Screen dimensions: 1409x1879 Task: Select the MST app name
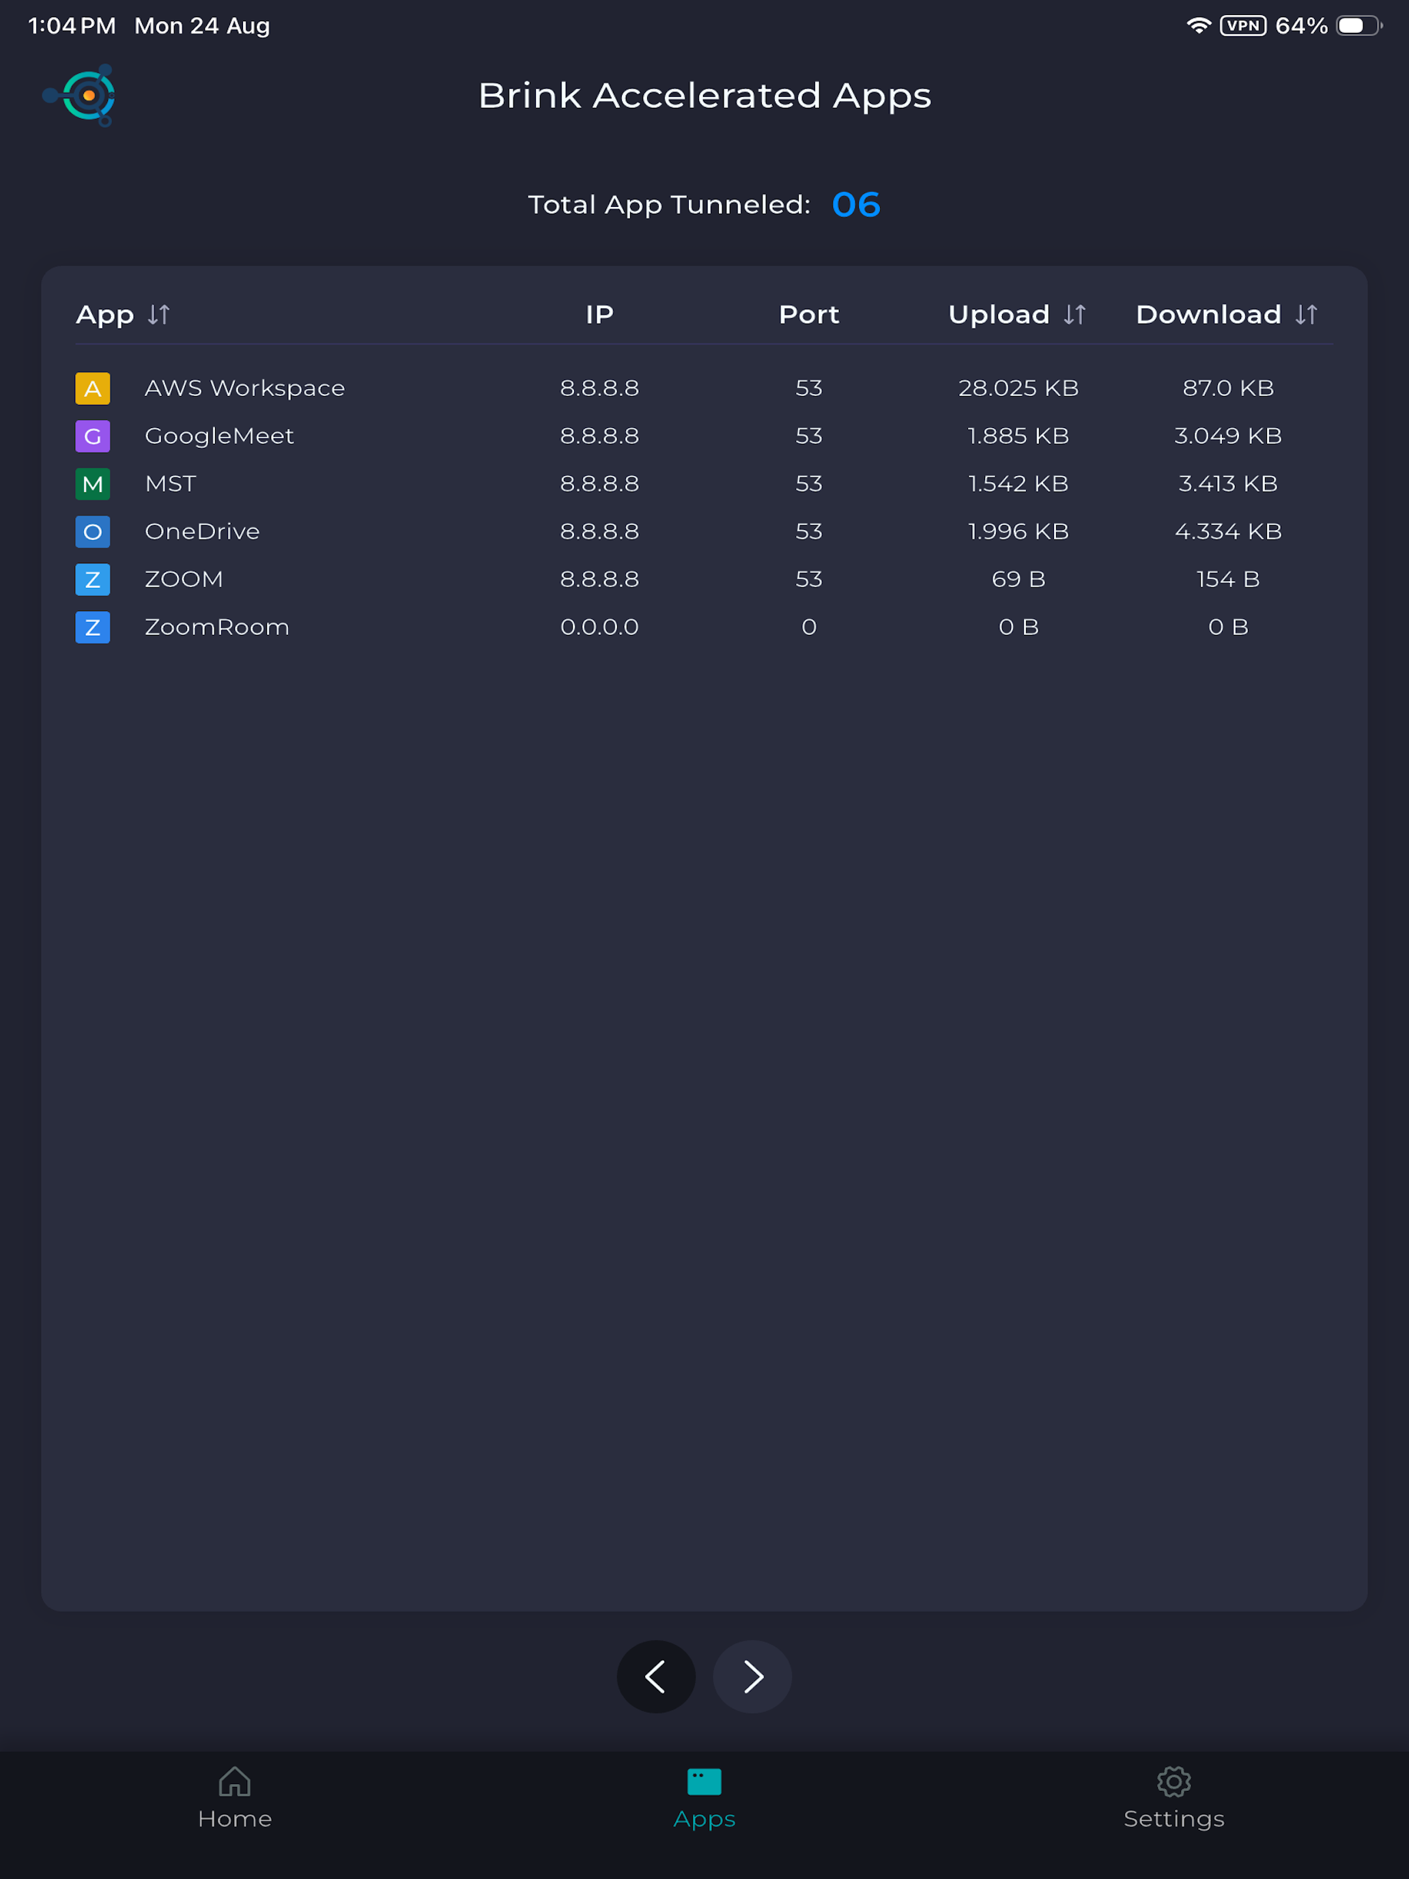click(x=171, y=484)
